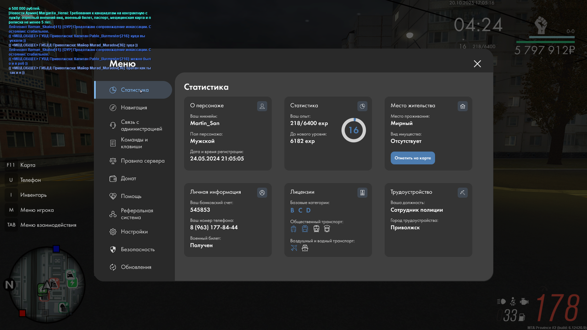Image resolution: width=587 pixels, height=330 pixels.
Task: Click the pie chart icon in Статистика card
Action: coord(362,106)
